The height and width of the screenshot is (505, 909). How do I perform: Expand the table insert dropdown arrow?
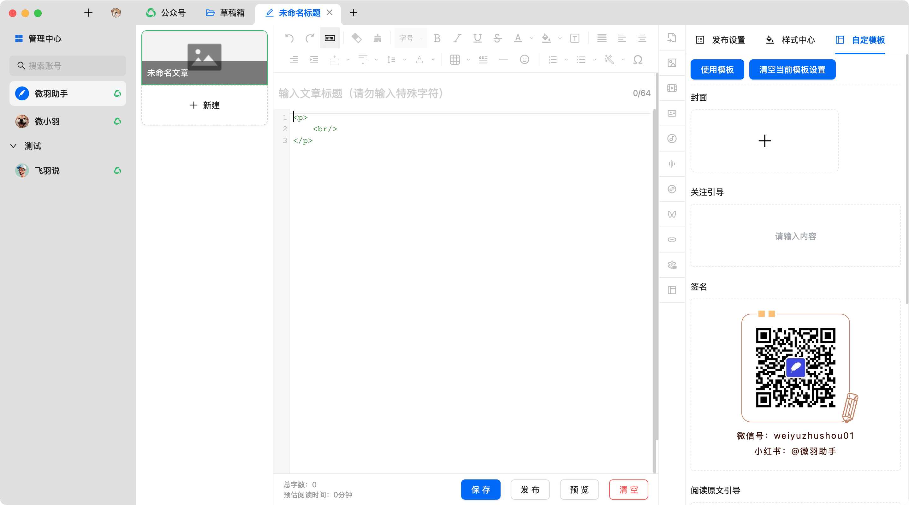click(x=468, y=60)
